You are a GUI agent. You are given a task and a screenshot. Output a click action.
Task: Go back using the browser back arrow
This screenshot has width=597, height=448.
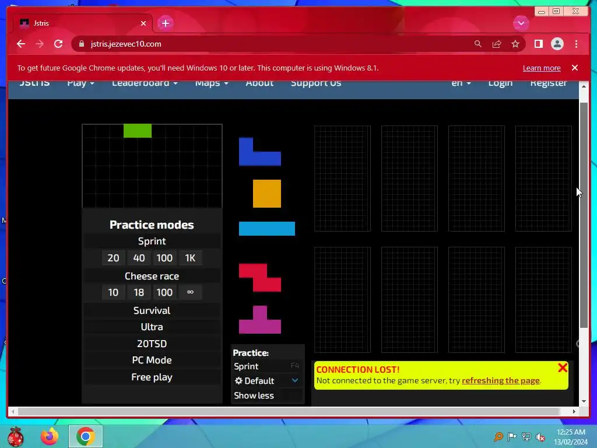coord(21,44)
